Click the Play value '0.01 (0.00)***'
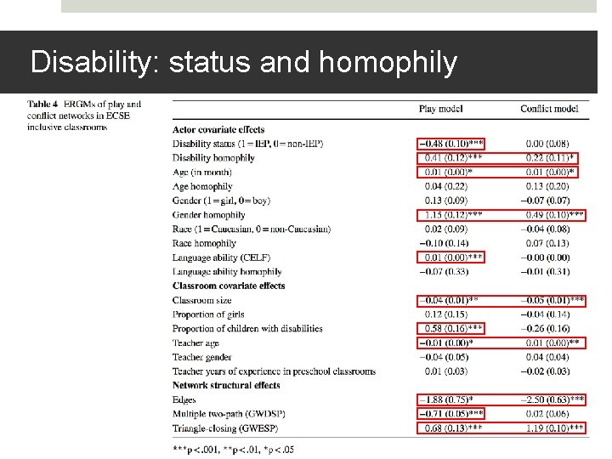 [x=453, y=258]
